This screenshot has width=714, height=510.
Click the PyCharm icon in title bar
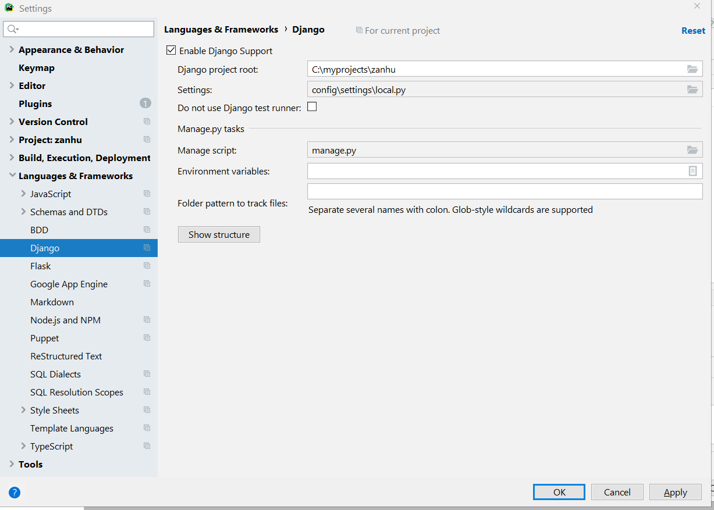9,8
